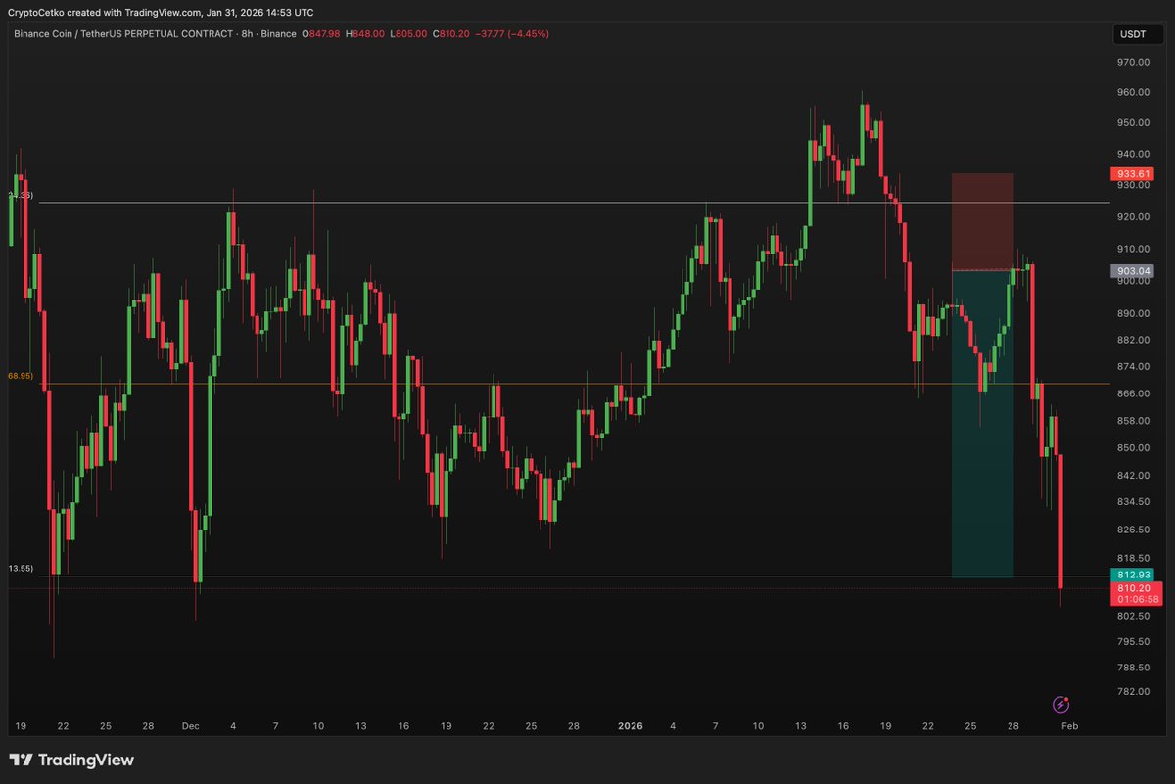Click the close value C810.20
The height and width of the screenshot is (784, 1175).
450,34
